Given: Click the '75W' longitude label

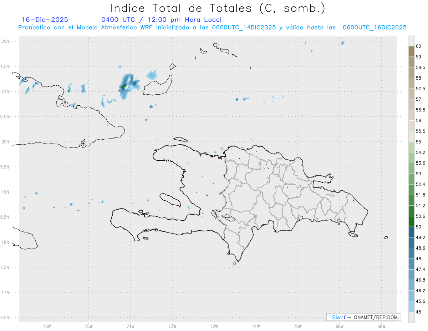Looking at the screenshot, I should tap(89, 326).
